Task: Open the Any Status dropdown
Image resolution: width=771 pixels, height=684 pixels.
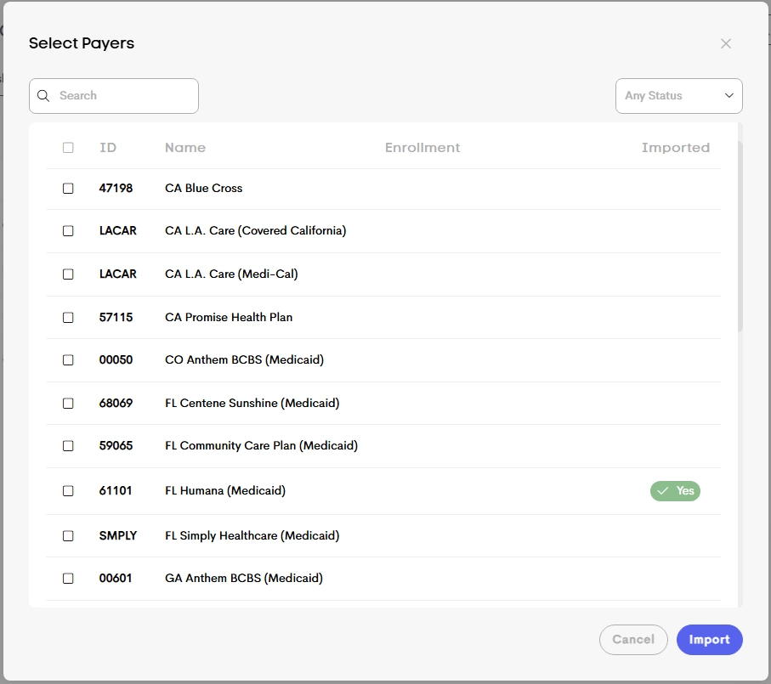Action: click(x=678, y=96)
